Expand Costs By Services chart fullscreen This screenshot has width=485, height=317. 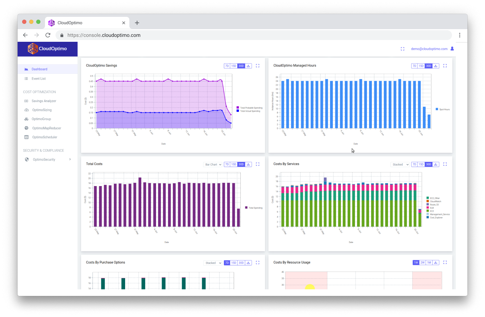click(445, 164)
